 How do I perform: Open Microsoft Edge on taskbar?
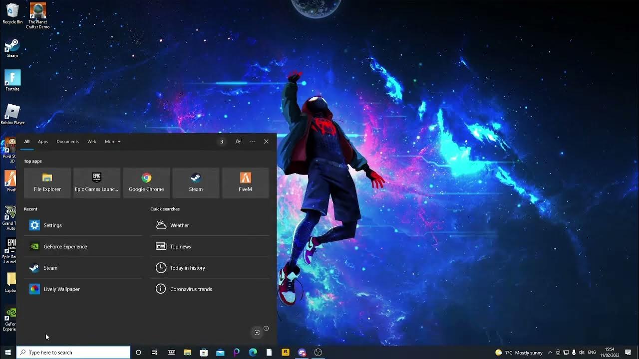click(253, 353)
